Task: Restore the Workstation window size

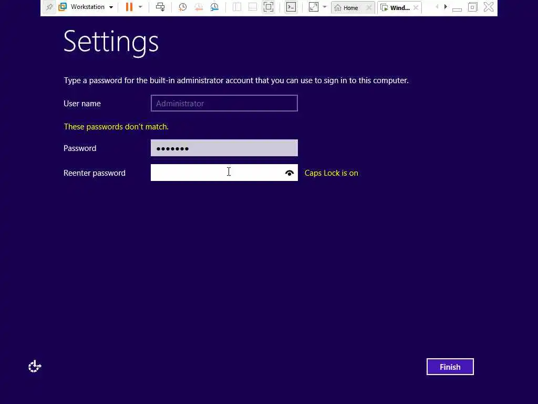Action: (x=472, y=7)
